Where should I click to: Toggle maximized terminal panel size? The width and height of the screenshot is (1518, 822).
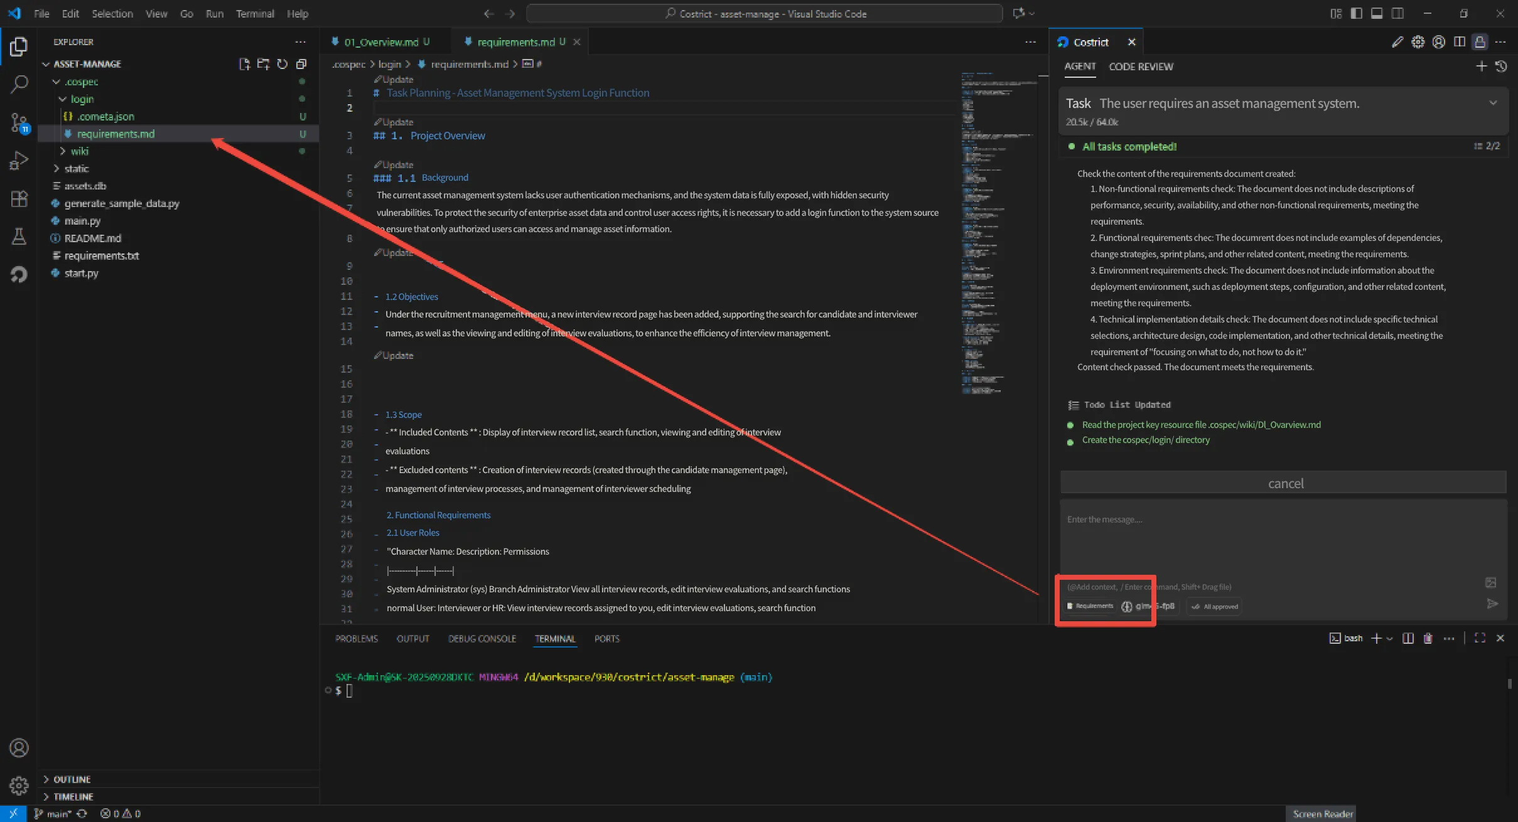(1480, 638)
